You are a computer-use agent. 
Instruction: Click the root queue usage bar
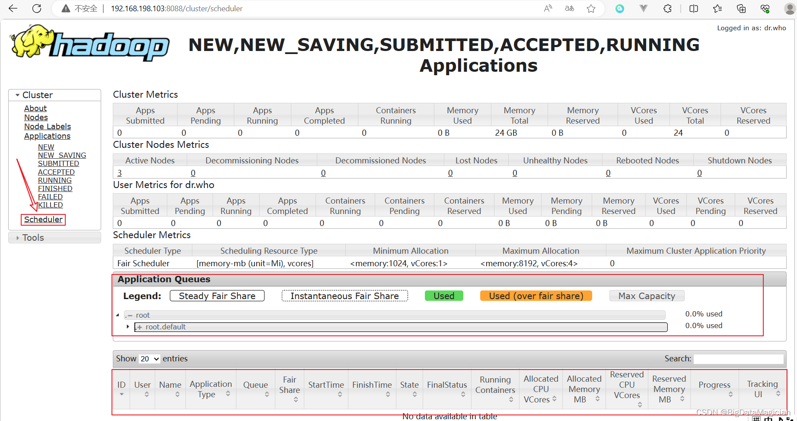click(x=395, y=315)
